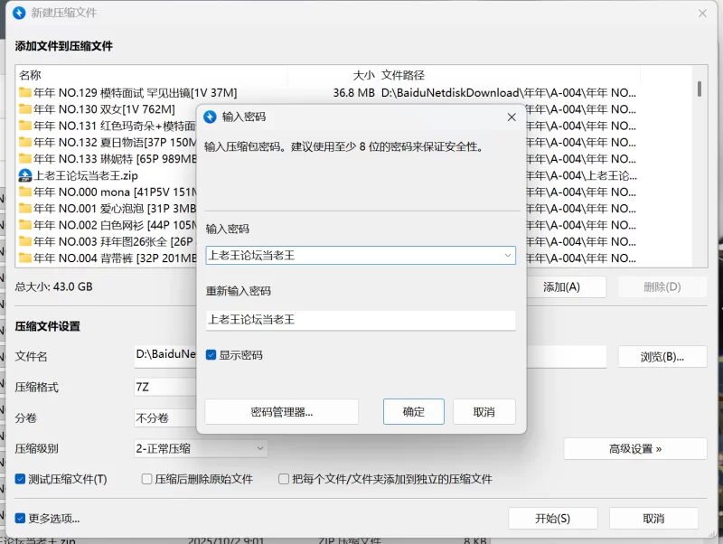Click the Bandizip icon in 输入密码 title bar
Viewport: 723px width, 544px height.
211,117
